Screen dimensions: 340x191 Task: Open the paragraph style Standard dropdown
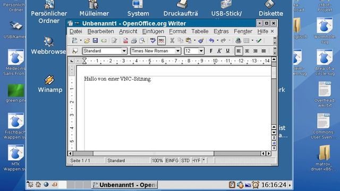[x=124, y=51]
